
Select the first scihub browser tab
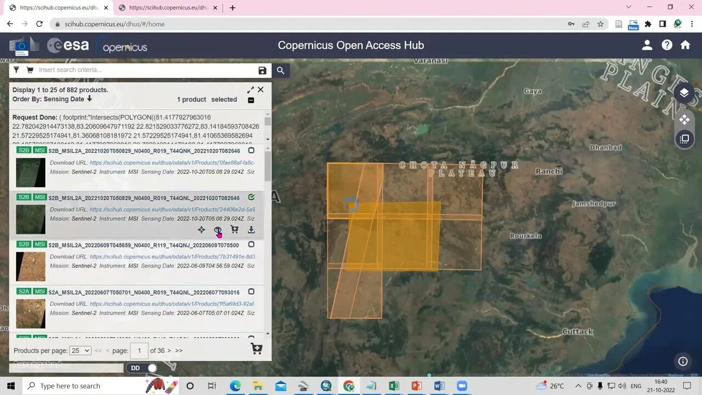(58, 8)
